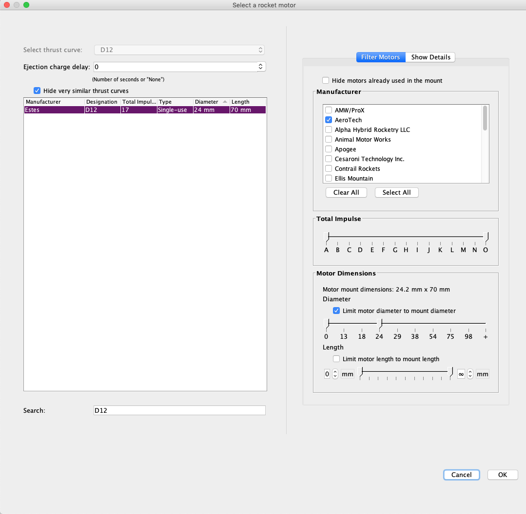This screenshot has height=514, width=526.
Task: Uncheck the AeroTech manufacturer
Action: (328, 120)
